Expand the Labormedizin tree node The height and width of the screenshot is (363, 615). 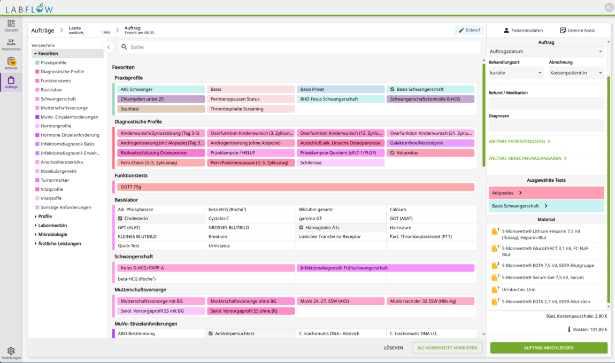pos(36,226)
